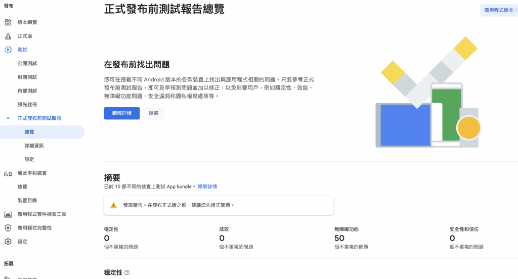Viewport: 518px width, 279px height.
Task: Click the 應用程式完整性 shield icon
Action: pos(8,228)
